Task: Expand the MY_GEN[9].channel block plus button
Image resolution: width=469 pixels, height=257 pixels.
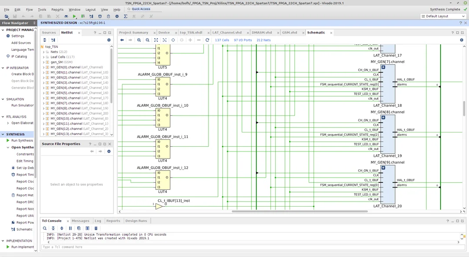Action: [x=383, y=168]
